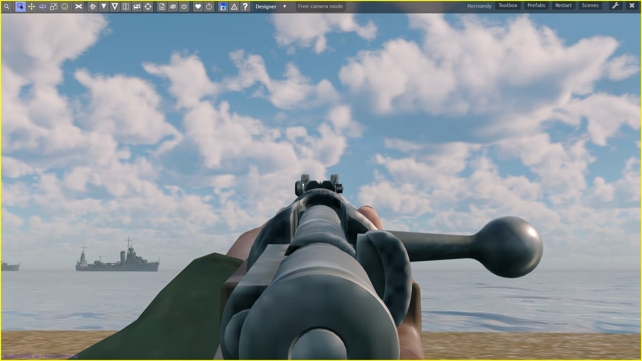Click the blue floppy save icon
This screenshot has width=642, height=361.
pyautogui.click(x=223, y=6)
